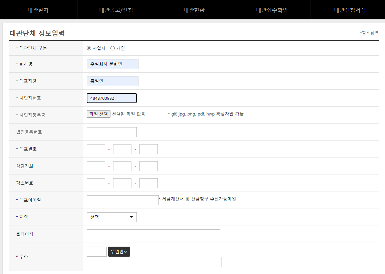Viewport: 385px width, 274px height.
Task: Click the first 대표번호 phone box
Action: [x=96, y=149]
